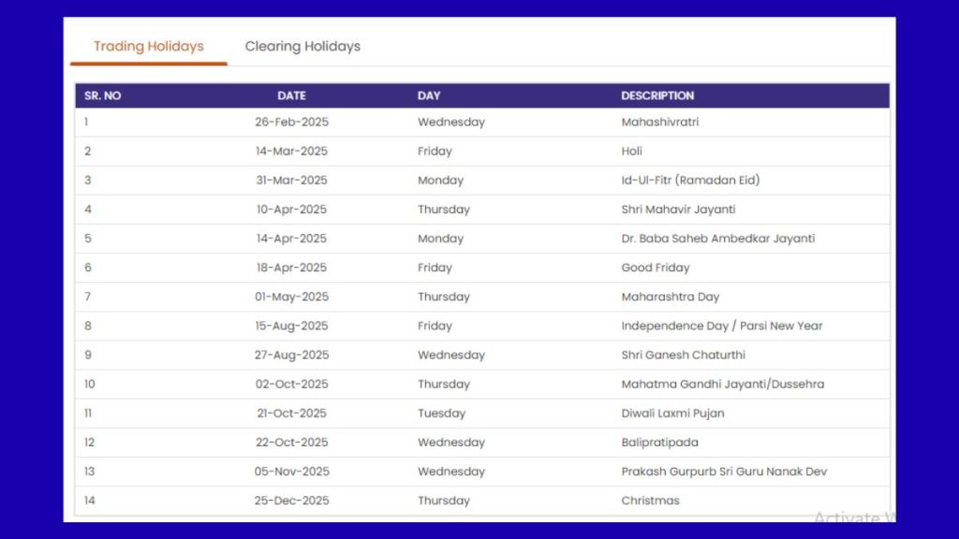Screen dimensions: 959x539
Task: Click Mahatma Gandhi Jayanti/Dussehra entry
Action: pyautogui.click(x=722, y=384)
